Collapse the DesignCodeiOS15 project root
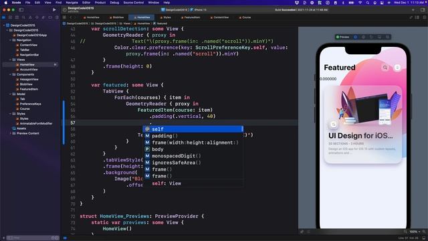The height and width of the screenshot is (241, 428). click(4, 25)
